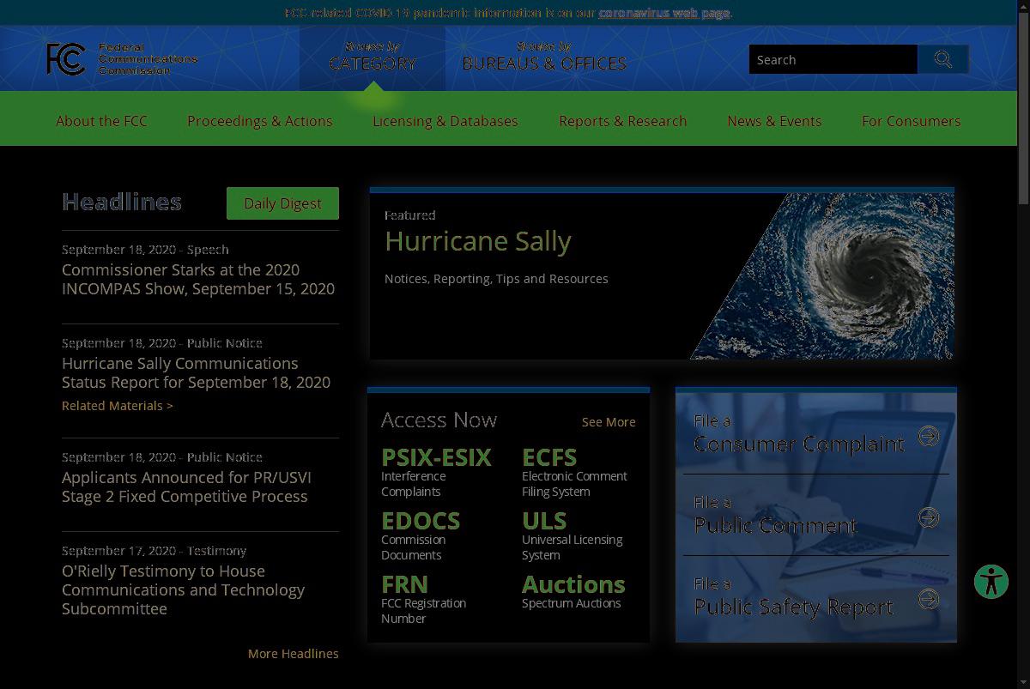
Task: Open Hurricane Sally Communications Status Report headline
Action: tap(196, 372)
